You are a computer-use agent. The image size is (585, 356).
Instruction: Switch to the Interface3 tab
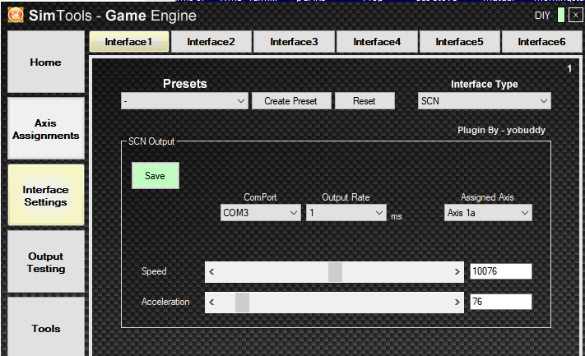[x=294, y=42]
